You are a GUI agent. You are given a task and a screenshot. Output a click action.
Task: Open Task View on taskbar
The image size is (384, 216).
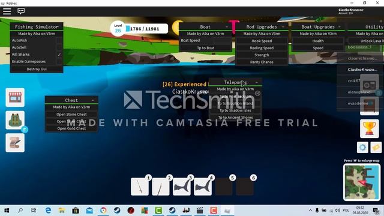(x=34, y=211)
